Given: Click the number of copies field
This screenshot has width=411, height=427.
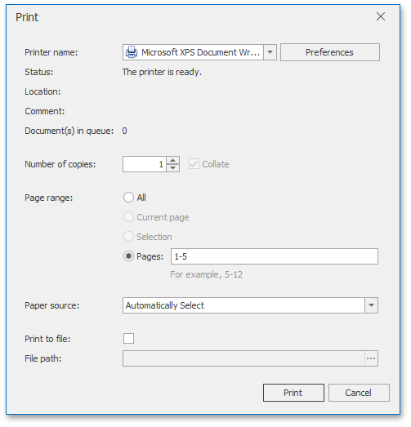Looking at the screenshot, I should (x=145, y=164).
